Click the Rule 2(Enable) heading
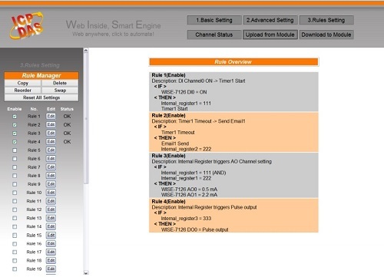Image resolution: width=384 pixels, height=277 pixels. click(168, 115)
